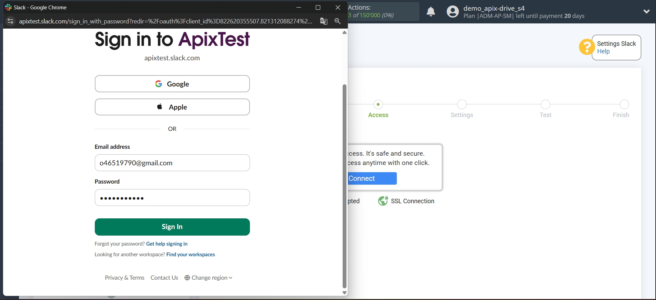Open the Help link for Settings Slack
Screen dimensions: 656x300
(603, 51)
